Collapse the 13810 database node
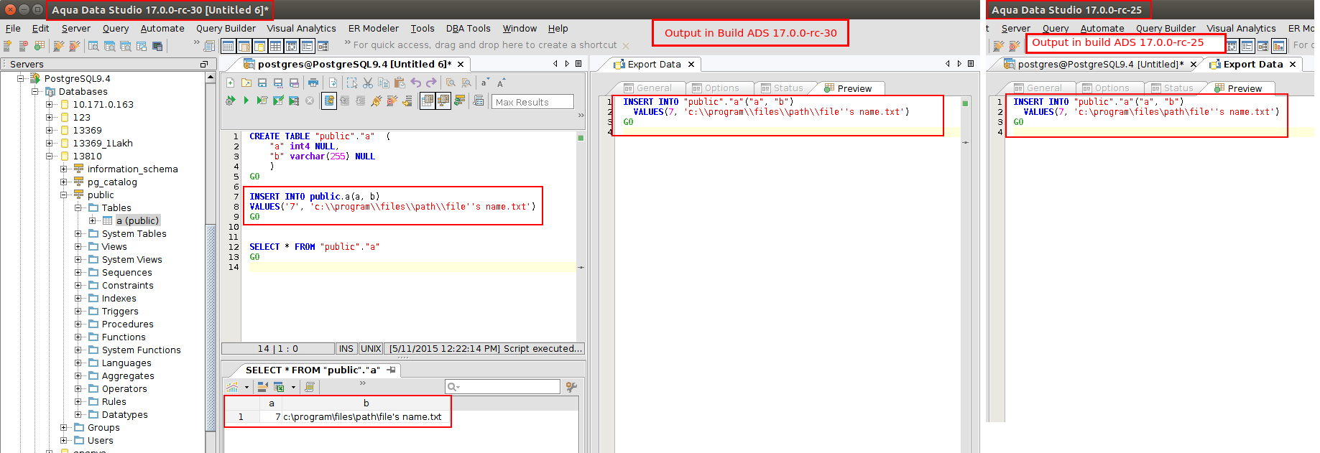Screen dimensions: 1320x453 pos(49,156)
